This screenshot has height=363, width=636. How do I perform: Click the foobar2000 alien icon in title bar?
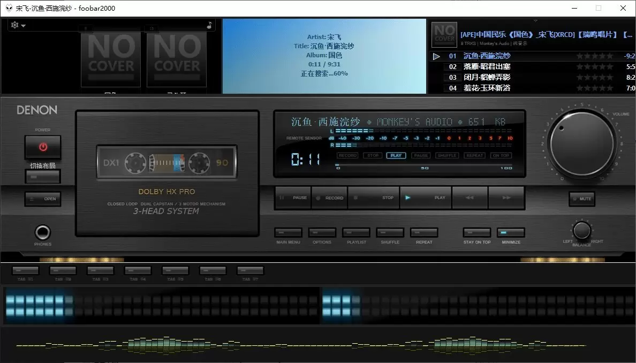click(9, 8)
